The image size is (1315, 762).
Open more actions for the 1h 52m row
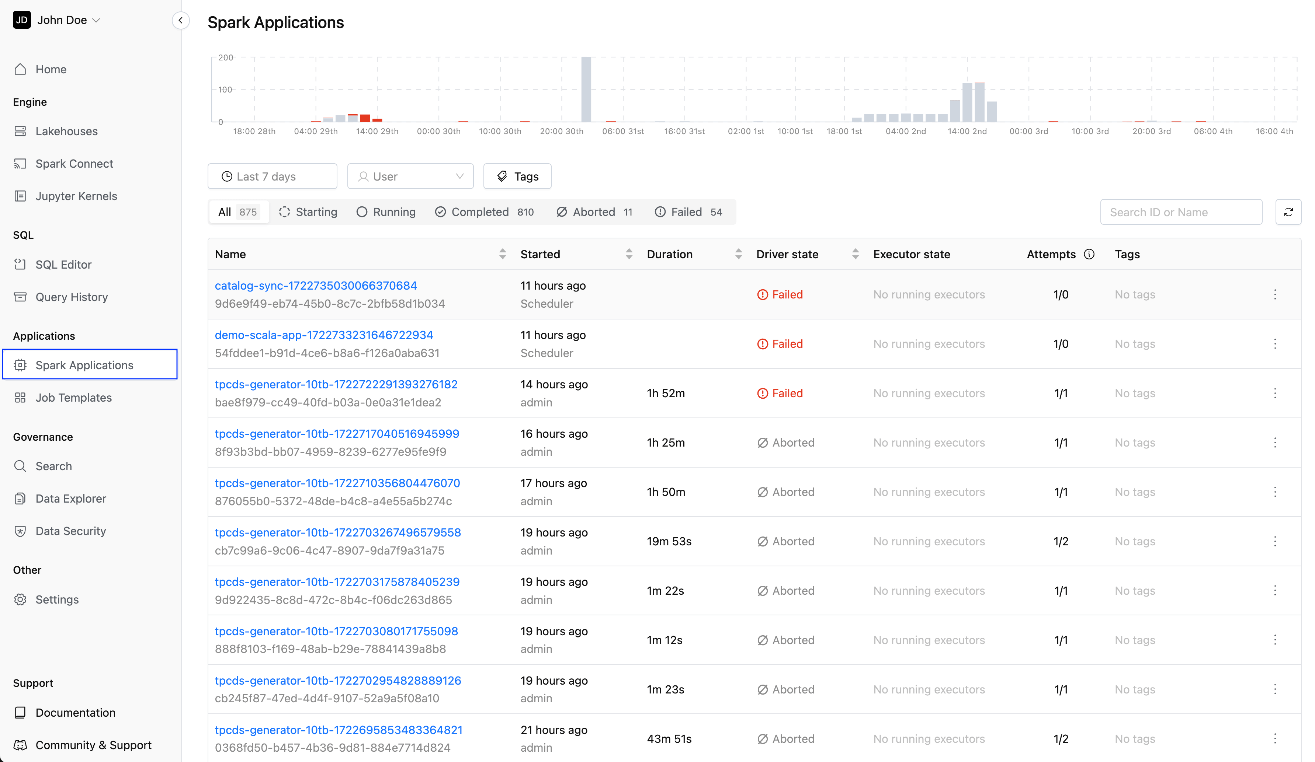pyautogui.click(x=1275, y=393)
